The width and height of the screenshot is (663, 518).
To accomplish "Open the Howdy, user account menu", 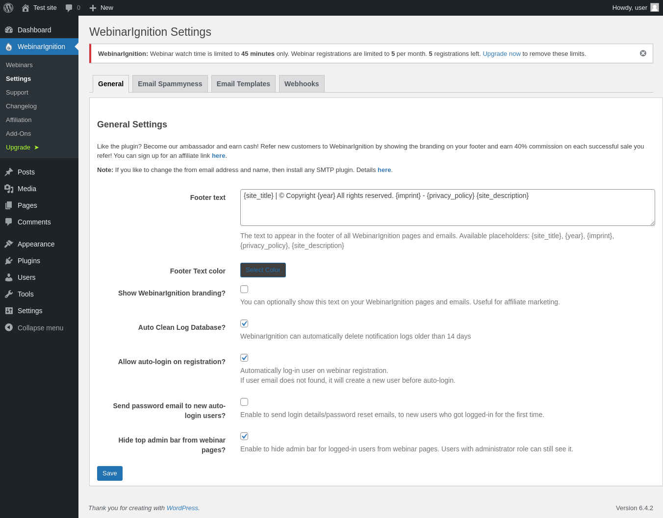I will pos(635,8).
